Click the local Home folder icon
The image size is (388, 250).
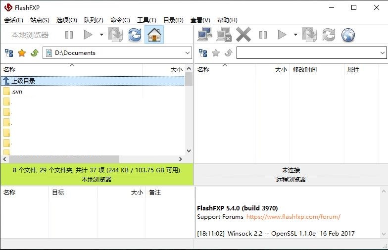[x=154, y=35]
